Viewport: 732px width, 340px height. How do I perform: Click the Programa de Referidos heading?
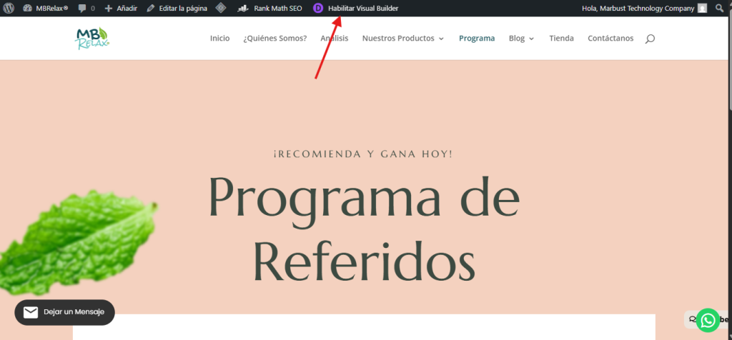tap(364, 229)
